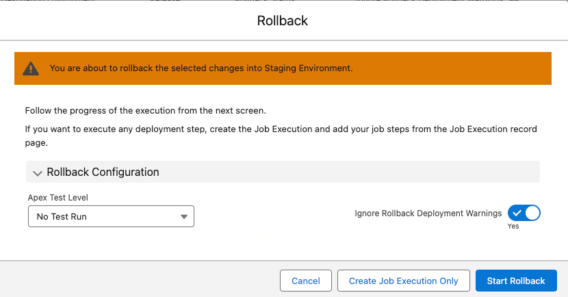Viewport: 568px width, 297px height.
Task: Click the "Follow the progress" instruction text
Action: (144, 110)
